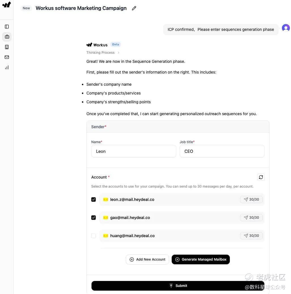This screenshot has height=294, width=291.
Task: Click the Job title input field
Action: point(222,151)
